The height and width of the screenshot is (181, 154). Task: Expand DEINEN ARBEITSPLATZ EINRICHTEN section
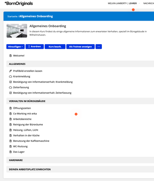click(80, 169)
